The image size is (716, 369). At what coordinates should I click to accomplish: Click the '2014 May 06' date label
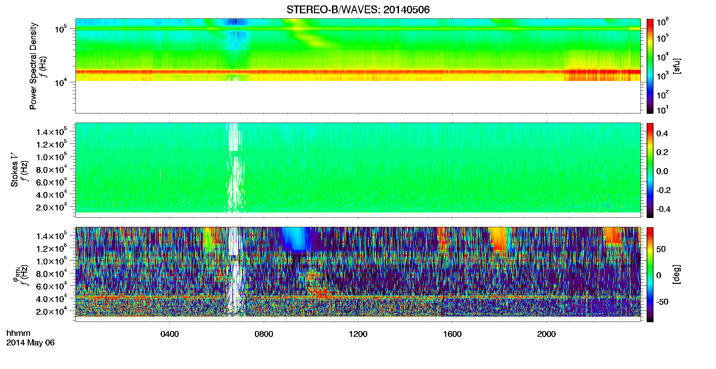[30, 342]
